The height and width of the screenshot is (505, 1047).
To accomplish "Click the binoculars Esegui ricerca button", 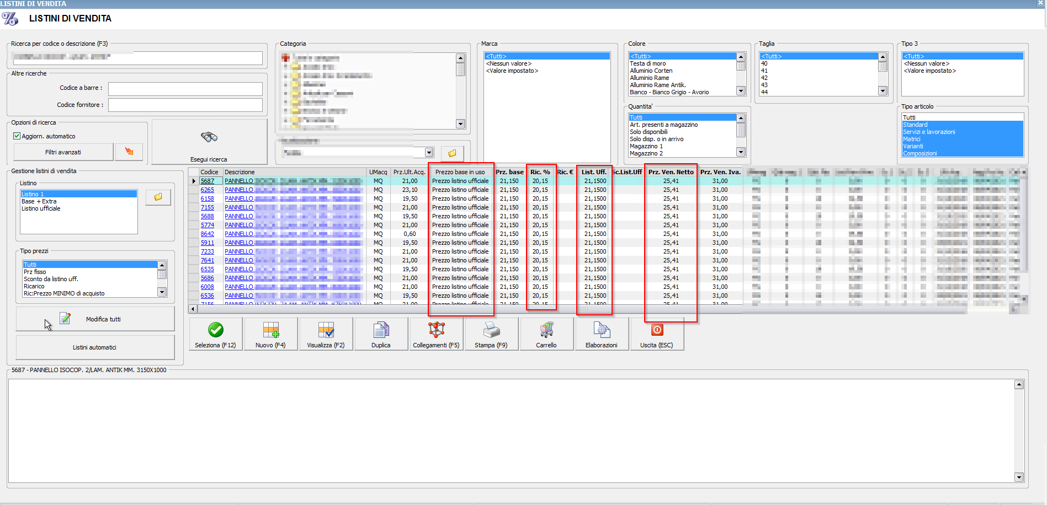I will (209, 142).
